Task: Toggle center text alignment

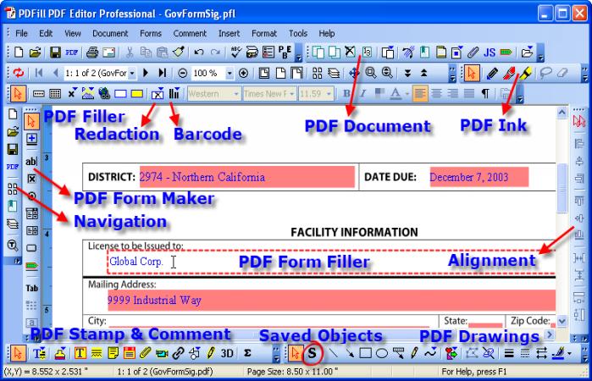Action: (x=436, y=93)
